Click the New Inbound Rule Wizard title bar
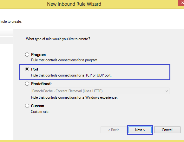This screenshot has height=142, width=184. pyautogui.click(x=74, y=4)
